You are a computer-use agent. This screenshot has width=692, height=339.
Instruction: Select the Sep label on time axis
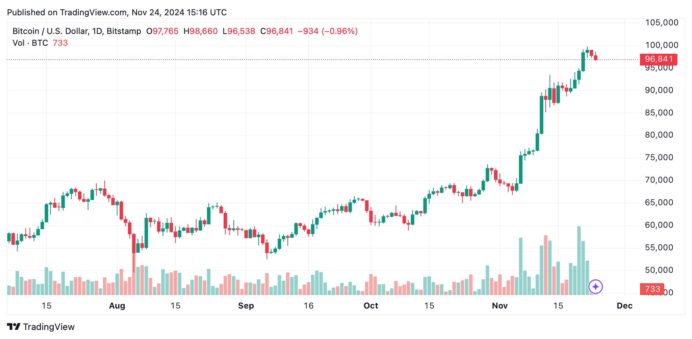(x=246, y=306)
